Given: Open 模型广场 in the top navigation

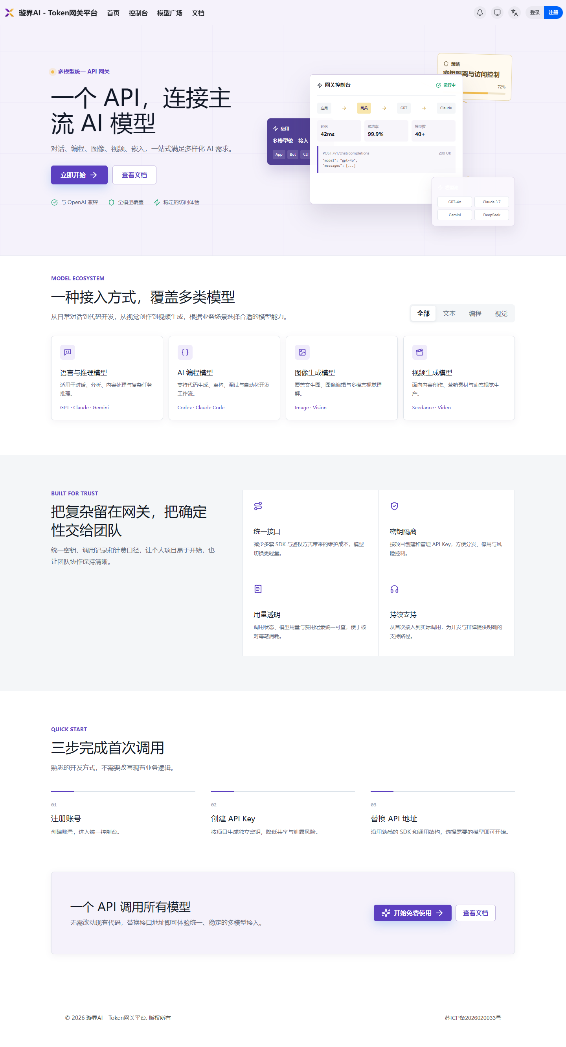Looking at the screenshot, I should (170, 13).
